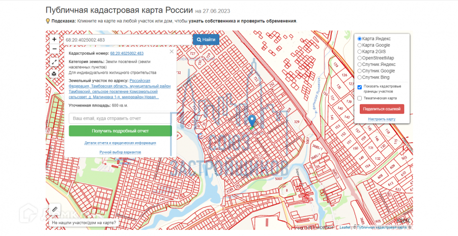Click map parcel labeled 329
This screenshot has height=236, width=458.
point(297,122)
